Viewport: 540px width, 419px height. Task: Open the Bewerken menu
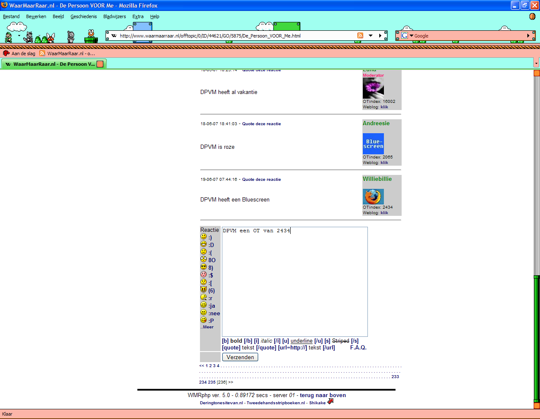click(36, 16)
